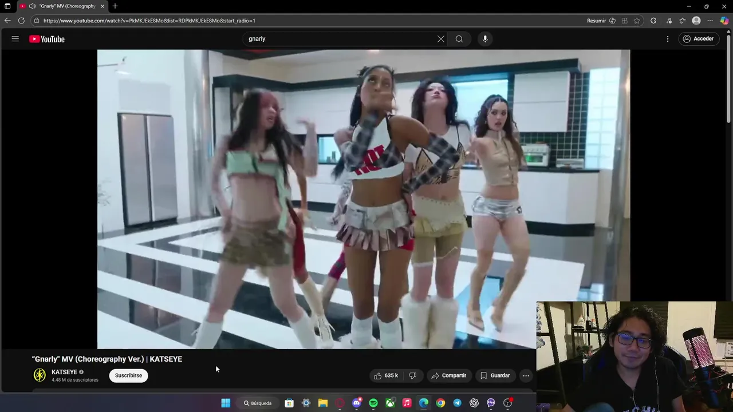Image resolution: width=733 pixels, height=412 pixels.
Task: Select the video title text
Action: 107,359
